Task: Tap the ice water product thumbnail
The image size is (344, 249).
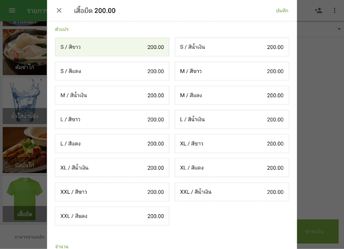Action: click(x=24, y=101)
